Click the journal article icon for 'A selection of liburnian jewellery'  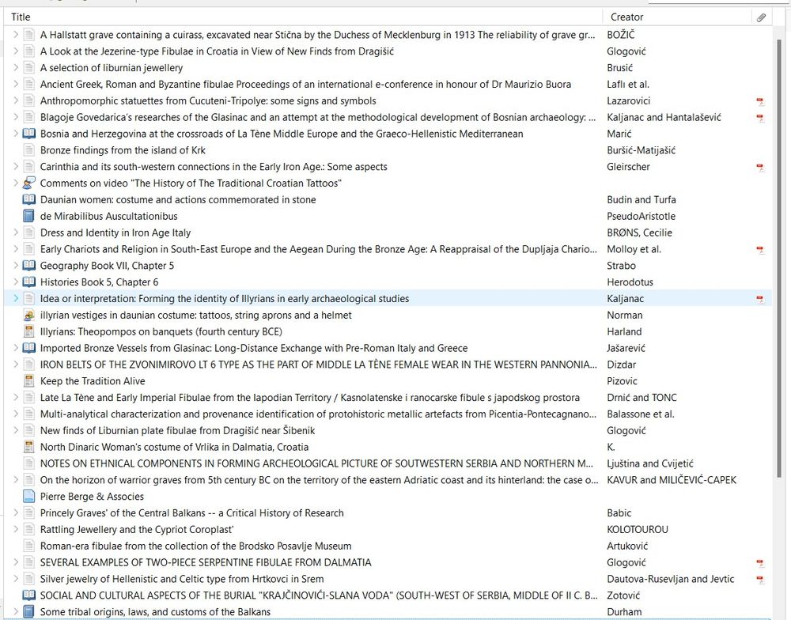[29, 67]
